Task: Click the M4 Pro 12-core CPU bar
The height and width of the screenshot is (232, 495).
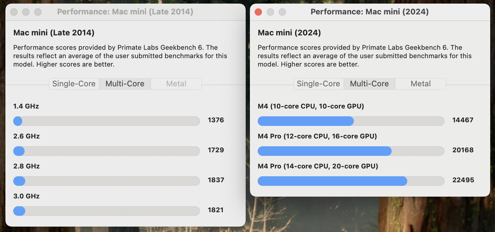Action: [351, 151]
